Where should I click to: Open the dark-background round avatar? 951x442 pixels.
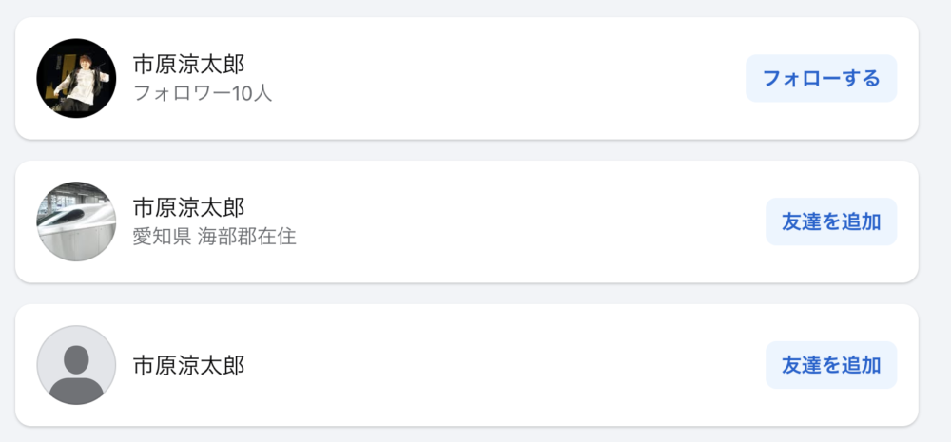(76, 78)
